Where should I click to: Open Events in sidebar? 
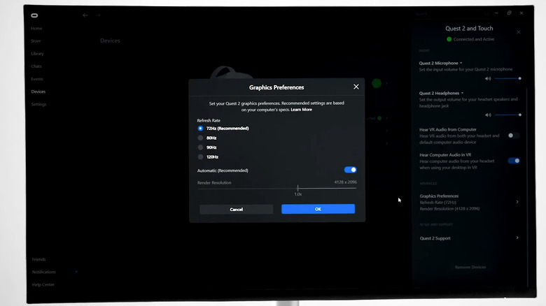click(x=37, y=79)
